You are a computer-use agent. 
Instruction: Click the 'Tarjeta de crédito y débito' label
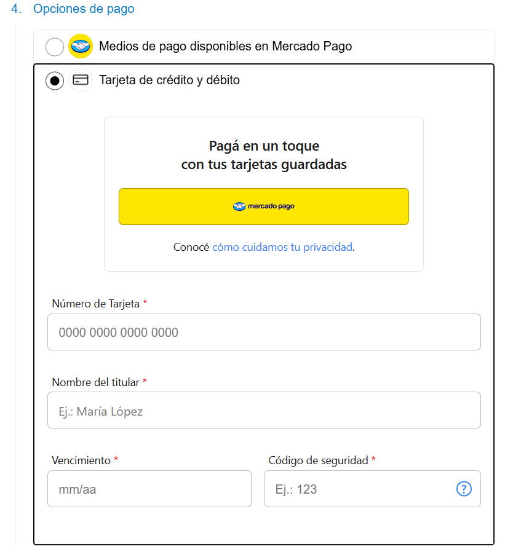coord(169,80)
